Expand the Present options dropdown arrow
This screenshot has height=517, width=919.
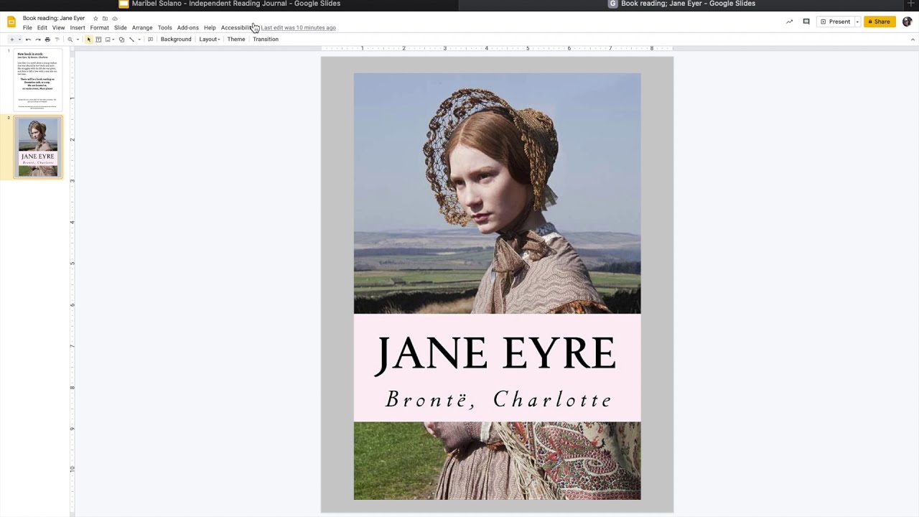click(857, 22)
